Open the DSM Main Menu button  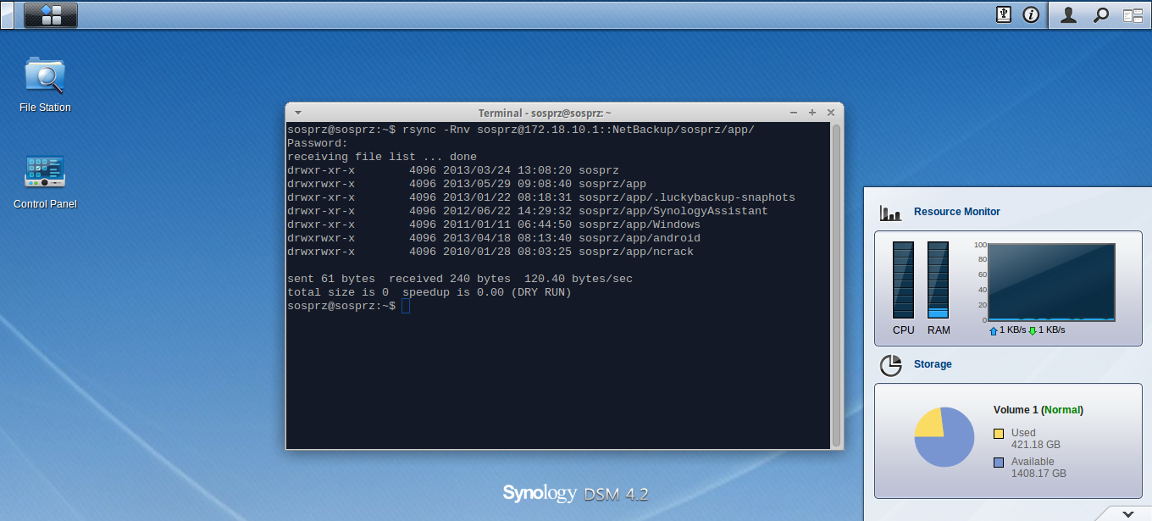51,14
